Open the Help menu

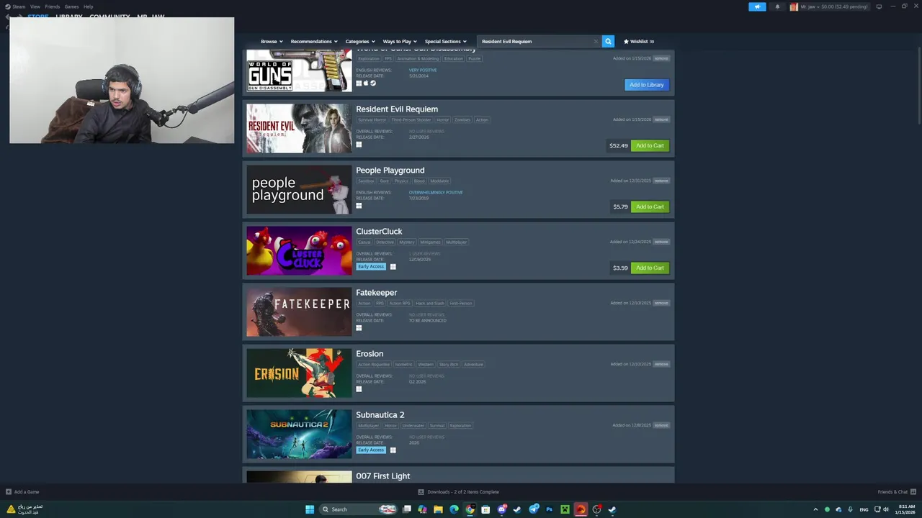tap(88, 6)
